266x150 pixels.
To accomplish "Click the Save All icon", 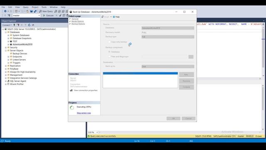I will pos(35,11).
